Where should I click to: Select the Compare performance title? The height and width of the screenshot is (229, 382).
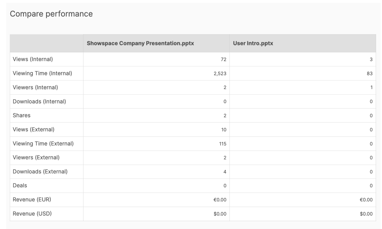[51, 14]
